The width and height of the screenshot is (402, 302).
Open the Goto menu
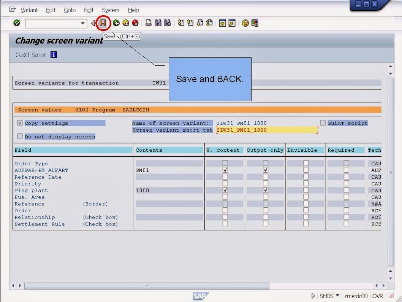[x=70, y=10]
